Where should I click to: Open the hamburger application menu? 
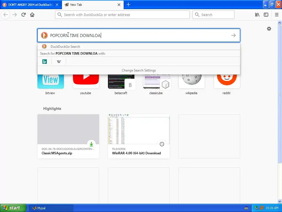(276, 15)
